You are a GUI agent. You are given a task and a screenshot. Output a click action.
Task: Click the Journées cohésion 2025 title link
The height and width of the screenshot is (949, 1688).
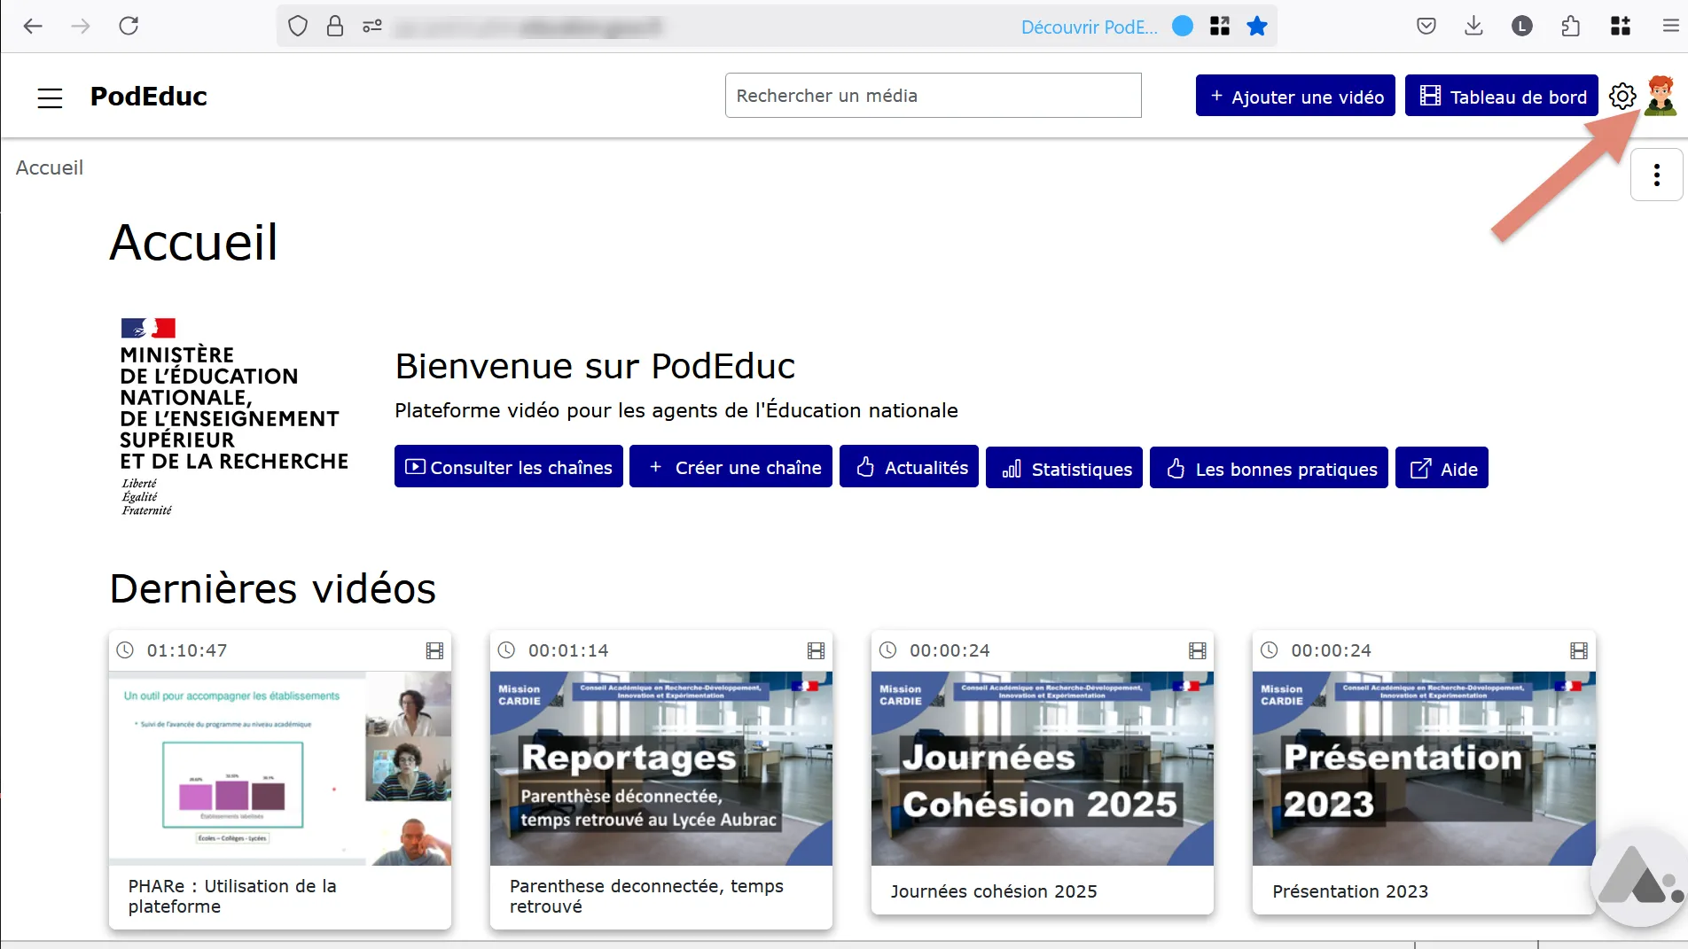994,891
